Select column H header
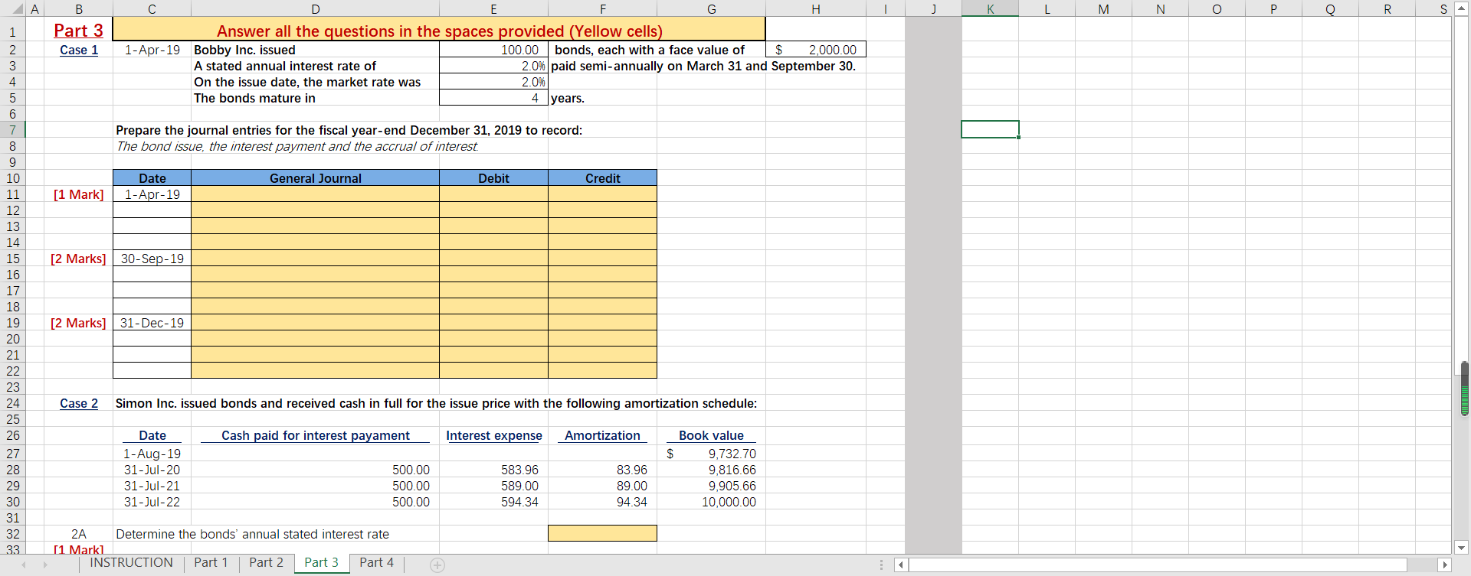The width and height of the screenshot is (1471, 576). point(815,9)
